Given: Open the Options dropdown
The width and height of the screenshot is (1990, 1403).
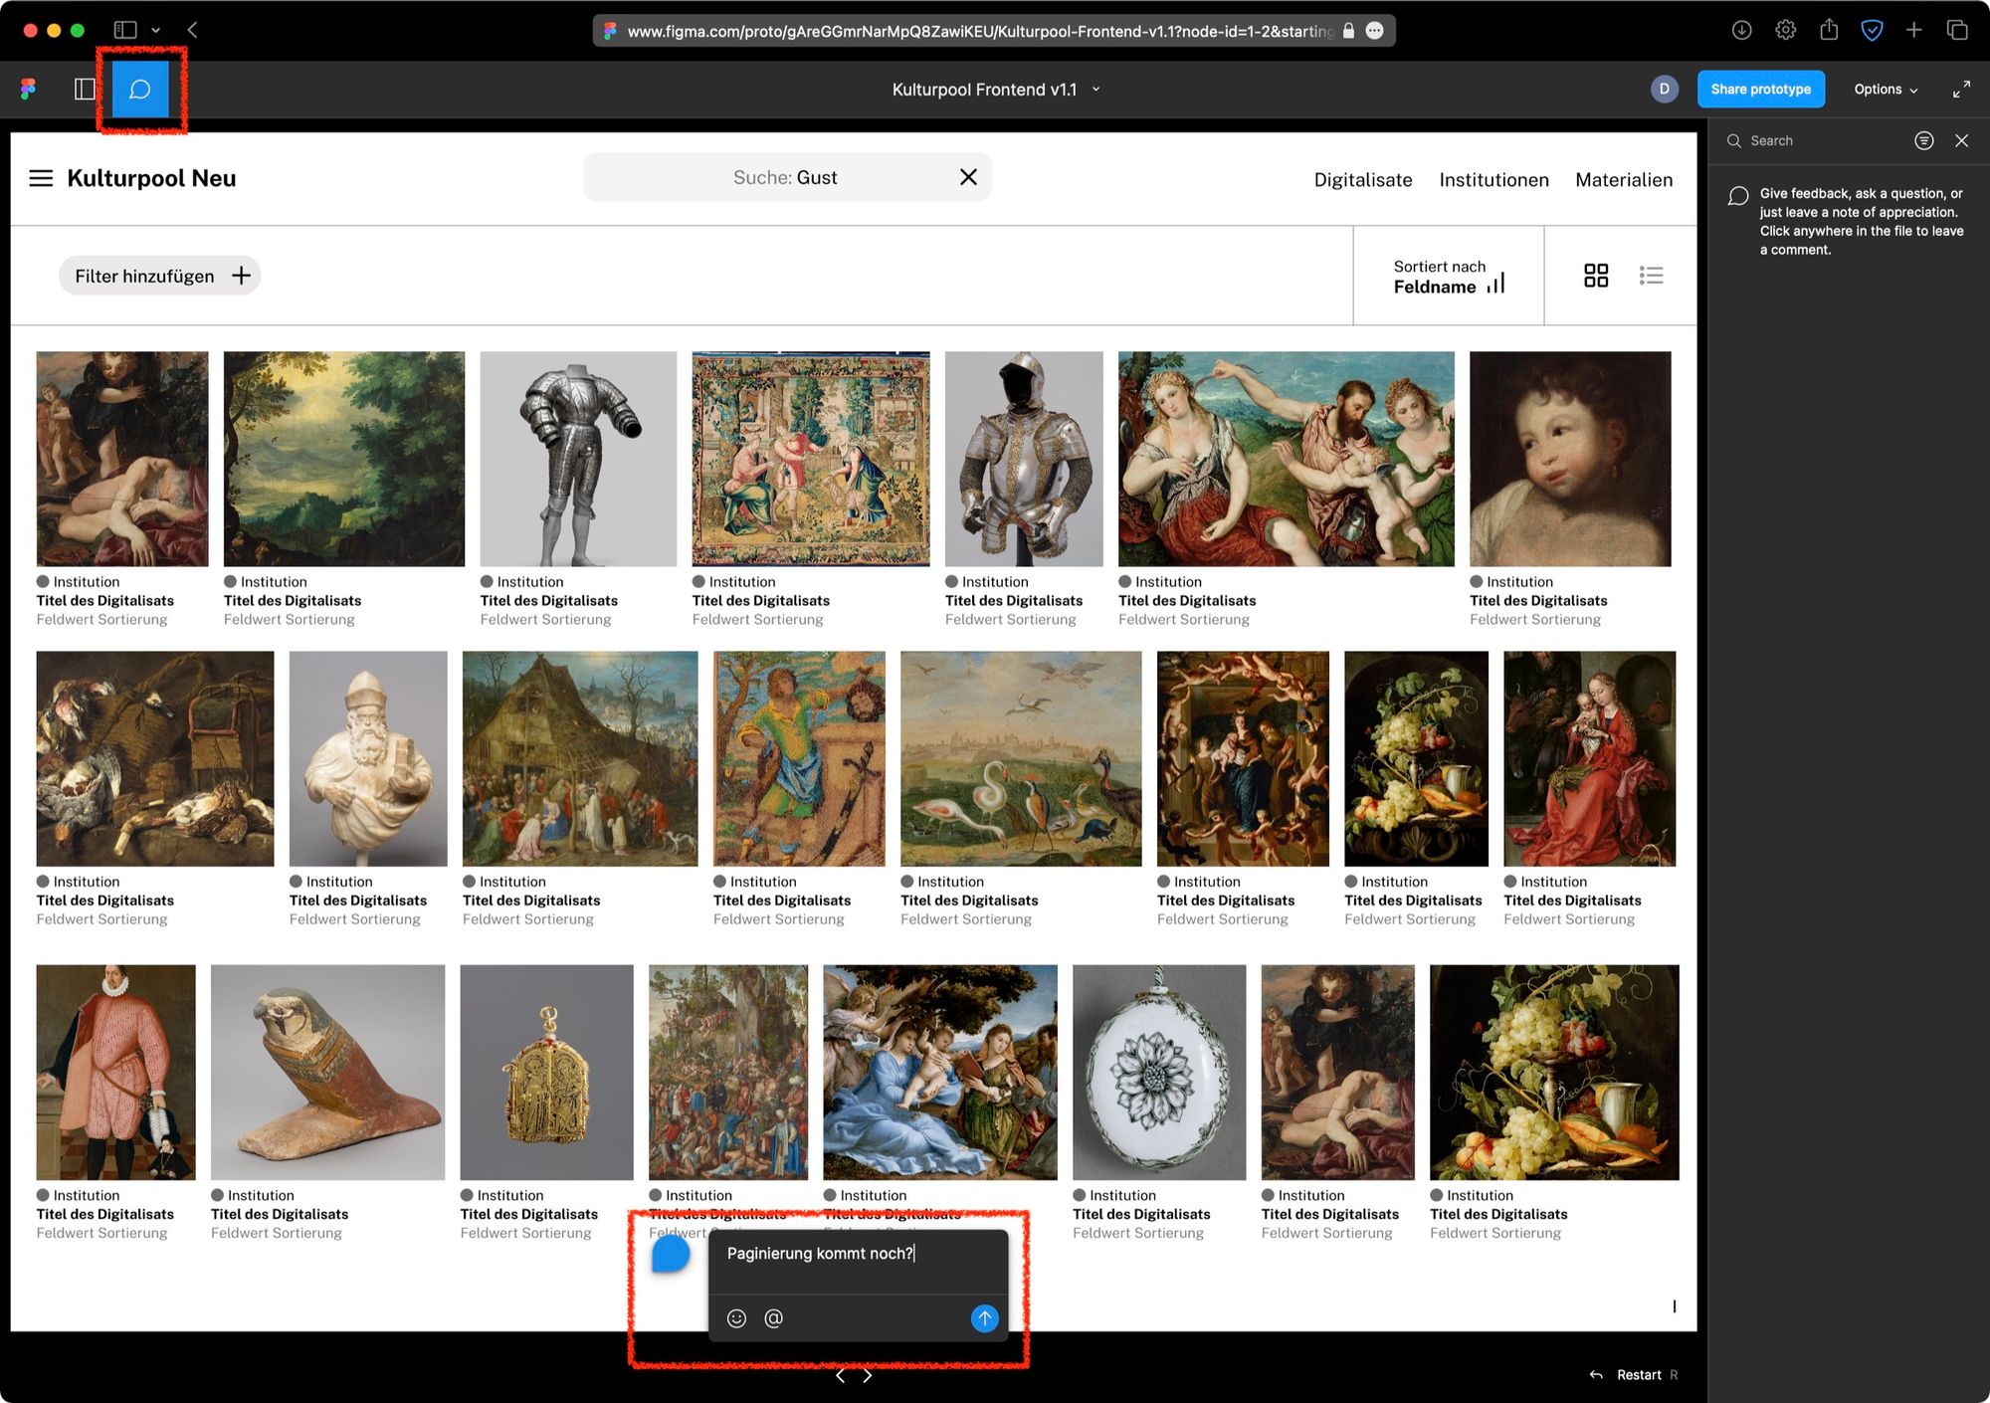Looking at the screenshot, I should (1885, 90).
